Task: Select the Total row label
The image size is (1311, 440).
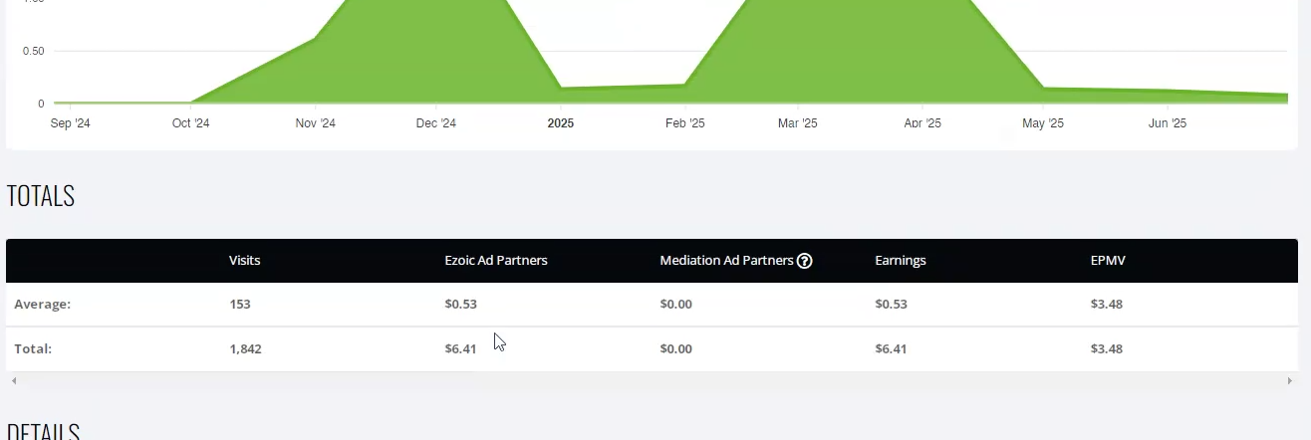Action: click(33, 349)
